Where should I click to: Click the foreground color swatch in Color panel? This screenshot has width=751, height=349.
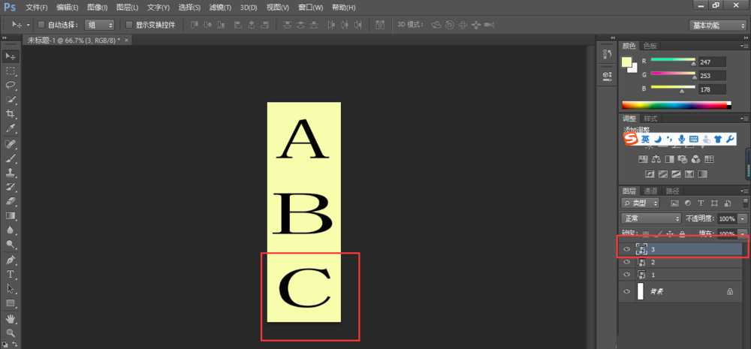(627, 62)
